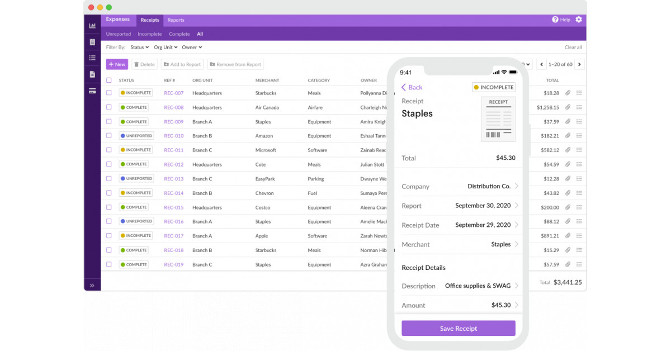Open attachment paperclip for $200.00 row
Image resolution: width=671 pixels, height=351 pixels.
tap(568, 207)
